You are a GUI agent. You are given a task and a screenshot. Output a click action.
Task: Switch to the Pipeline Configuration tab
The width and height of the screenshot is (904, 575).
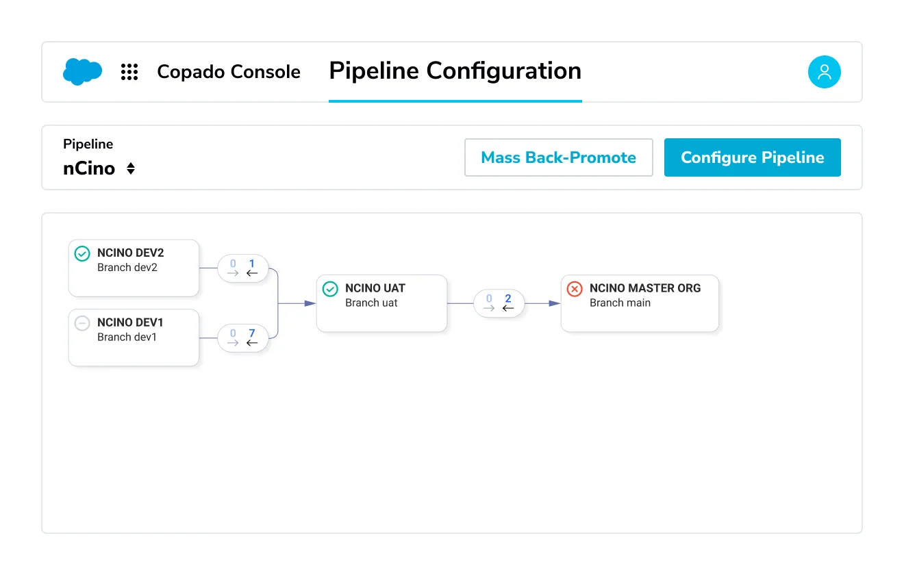click(455, 71)
